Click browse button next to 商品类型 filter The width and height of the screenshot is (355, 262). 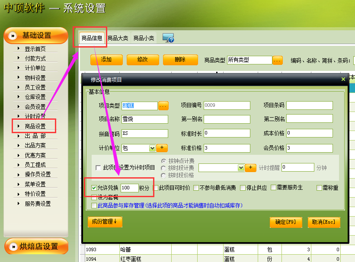coord(277,60)
